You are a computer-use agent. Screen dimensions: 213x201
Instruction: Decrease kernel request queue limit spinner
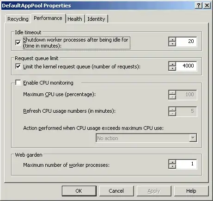pos(172,68)
